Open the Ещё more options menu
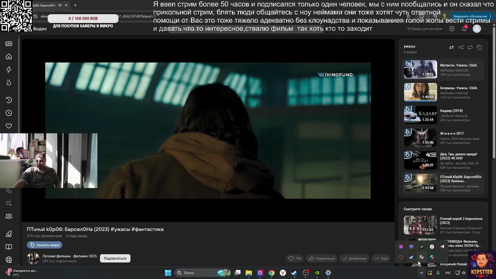Image resolution: width=496 pixels, height=279 pixels. [x=381, y=258]
